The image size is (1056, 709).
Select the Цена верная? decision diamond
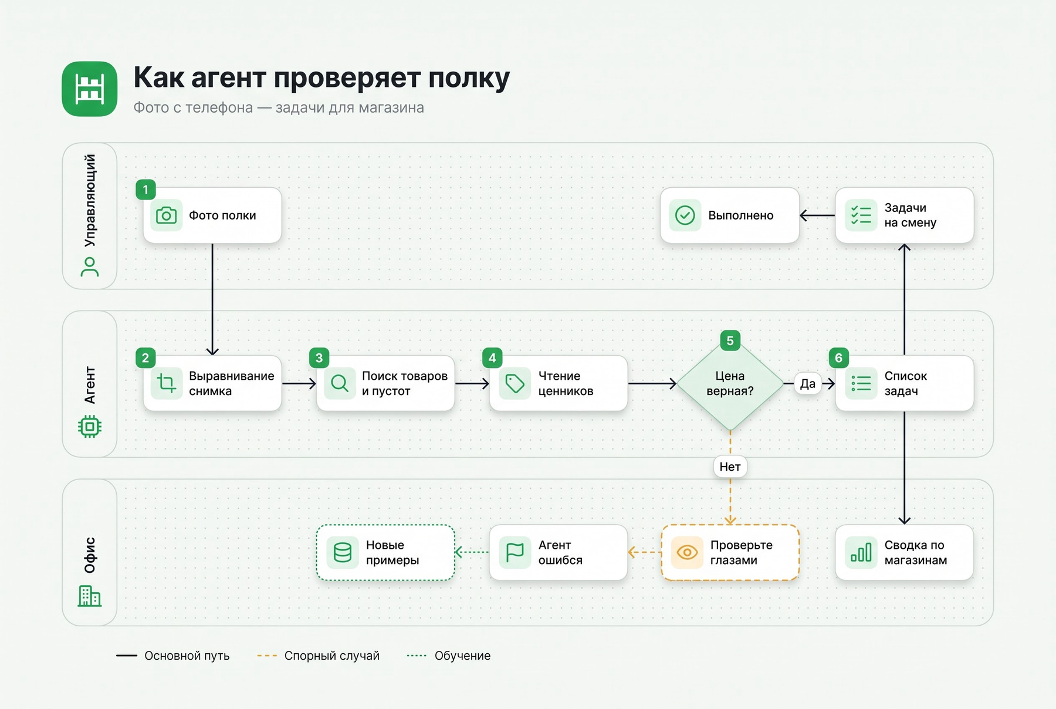point(730,384)
